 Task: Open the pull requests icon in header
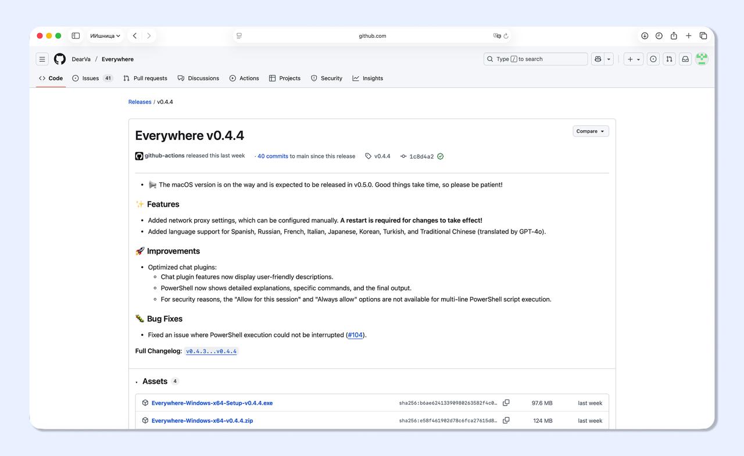[x=669, y=59]
